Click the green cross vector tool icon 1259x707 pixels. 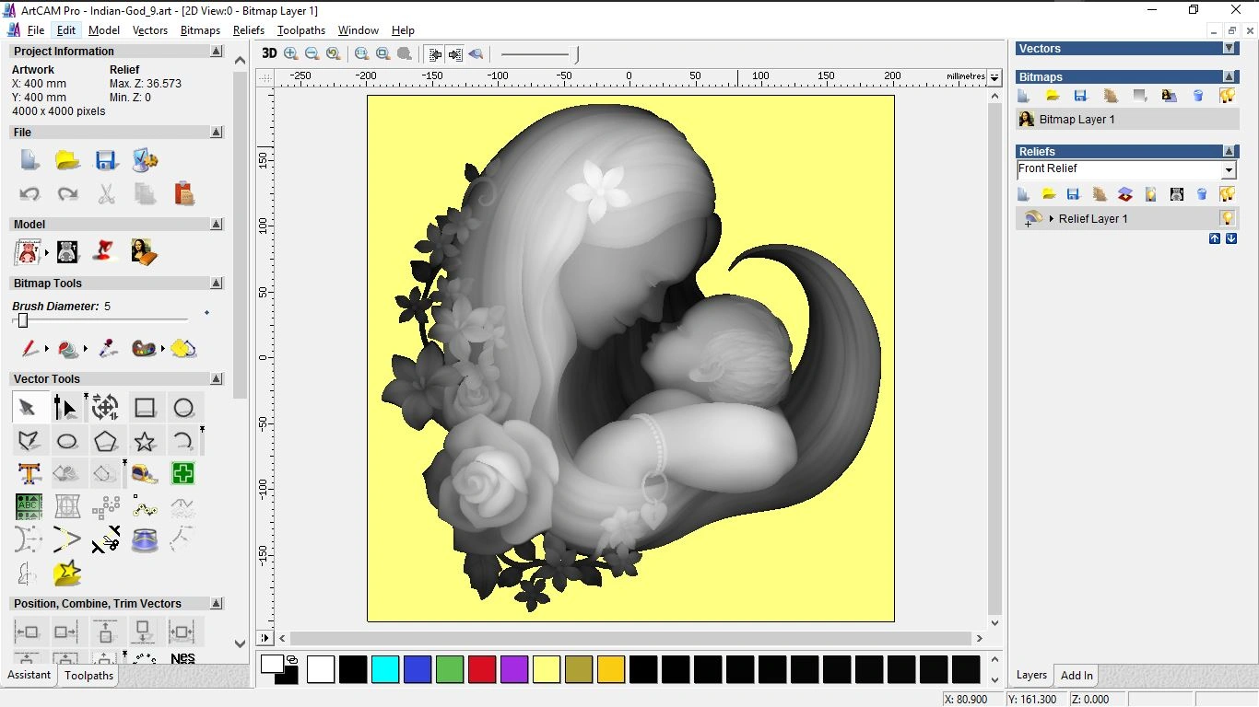(183, 474)
